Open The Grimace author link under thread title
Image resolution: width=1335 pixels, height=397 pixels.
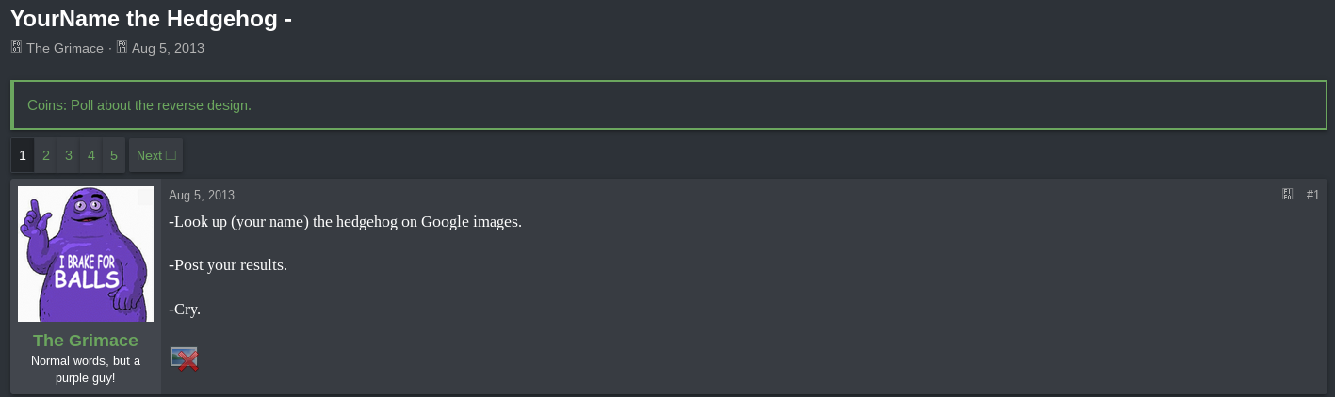coord(65,48)
